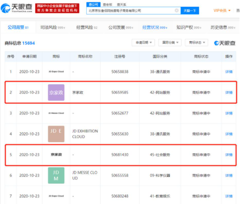Open the black 京家政 trademark image in row 5
The width and height of the screenshot is (241, 204).
[x=56, y=155]
